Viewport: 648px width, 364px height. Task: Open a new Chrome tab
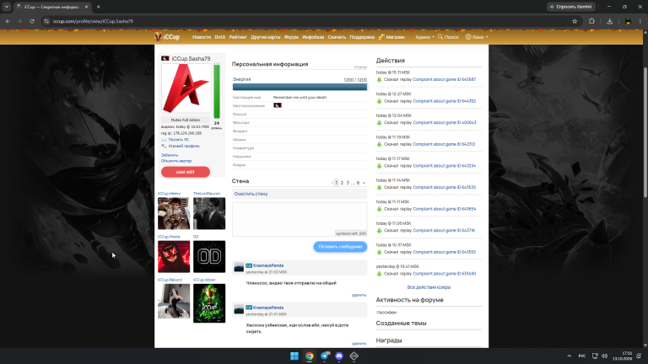[x=99, y=7]
